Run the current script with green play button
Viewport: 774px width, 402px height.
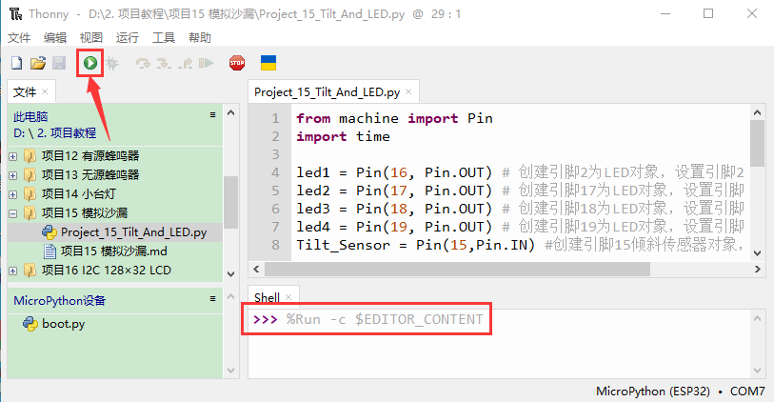(89, 63)
